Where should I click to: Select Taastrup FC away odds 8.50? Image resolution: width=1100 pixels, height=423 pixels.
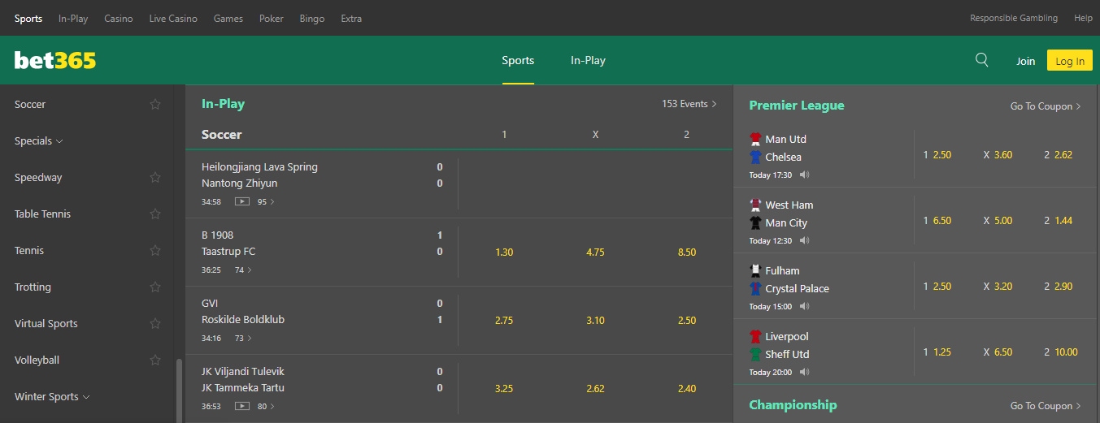(687, 253)
